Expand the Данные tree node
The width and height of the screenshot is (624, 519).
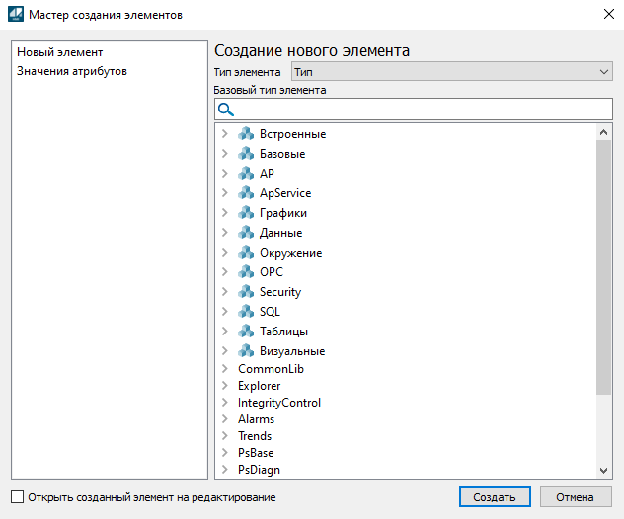225,233
